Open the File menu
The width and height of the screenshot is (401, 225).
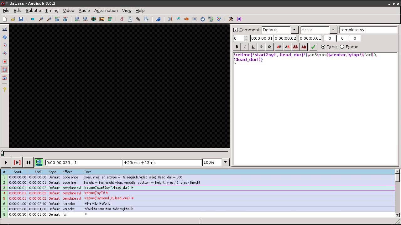tap(6, 10)
